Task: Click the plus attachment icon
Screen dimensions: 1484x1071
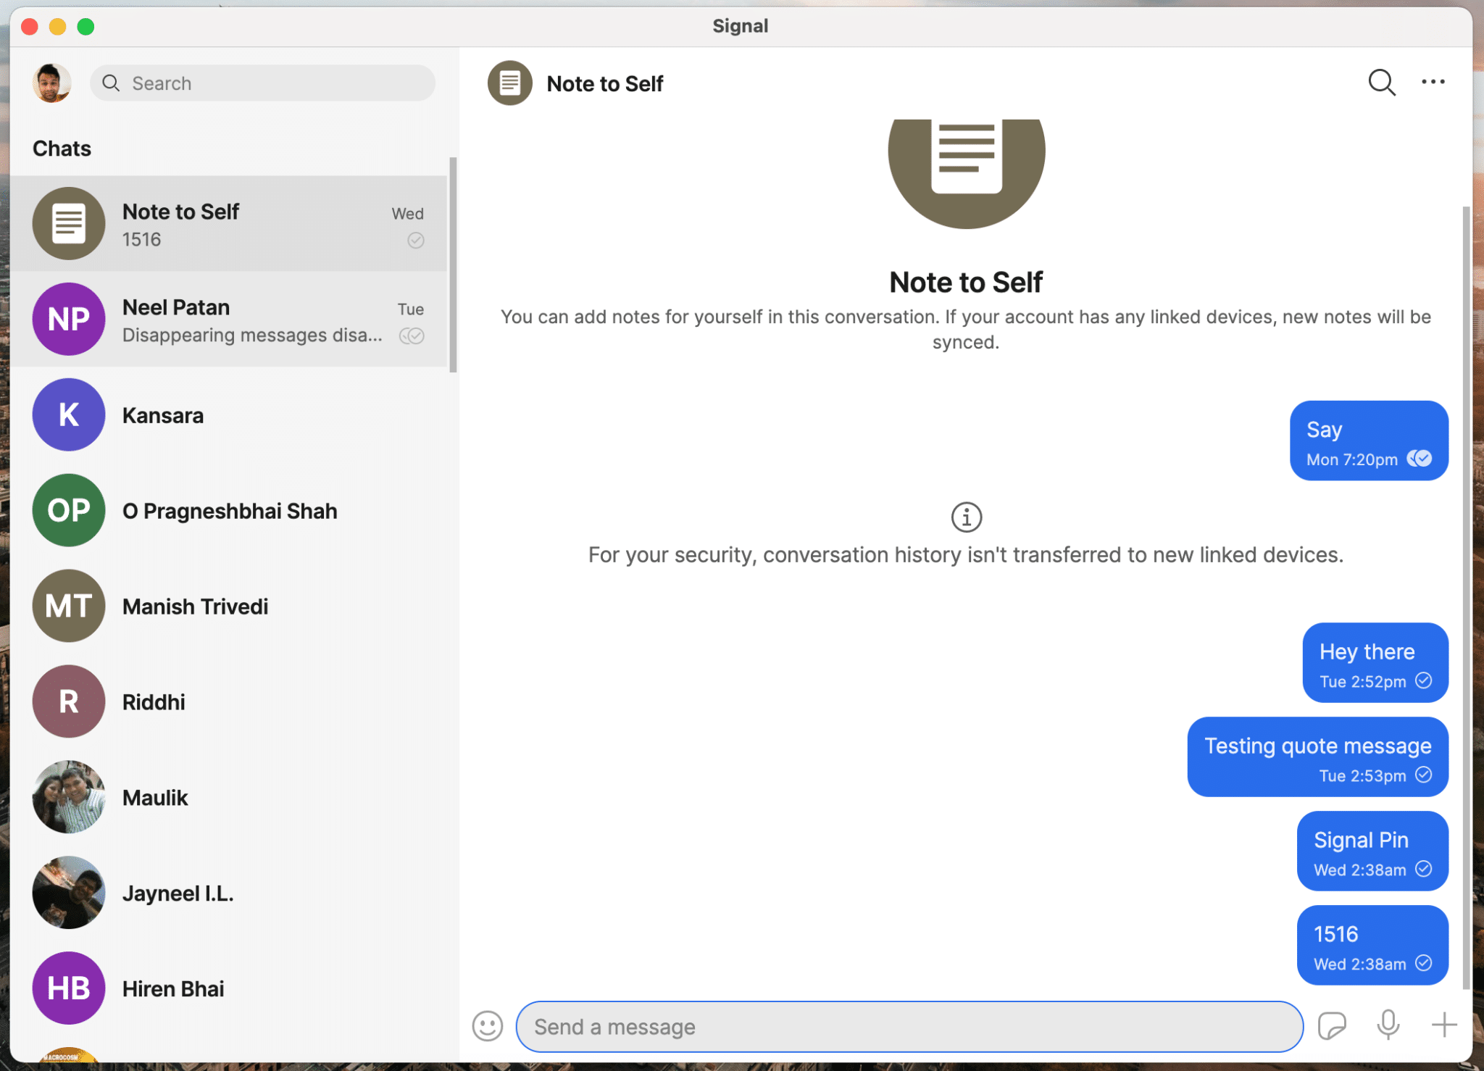Action: [x=1443, y=1025]
